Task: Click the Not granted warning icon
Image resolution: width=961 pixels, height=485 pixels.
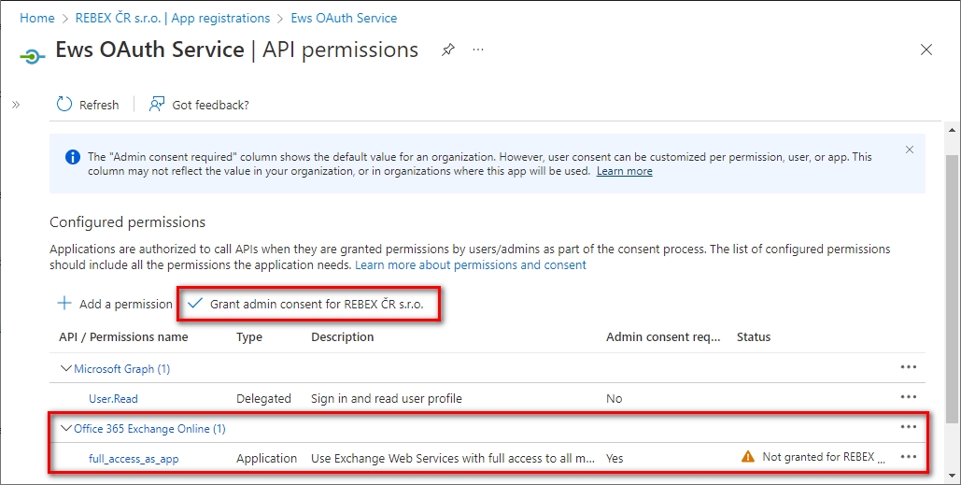Action: [x=747, y=457]
